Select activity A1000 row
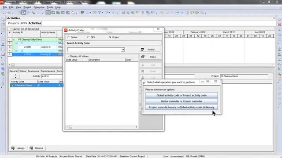282x158 pixels. point(37,47)
